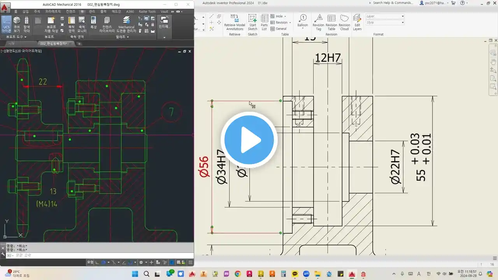Screen dimensions: 498x280
Task: Open the Revision dropdown in Table panel
Action: tap(281, 23)
